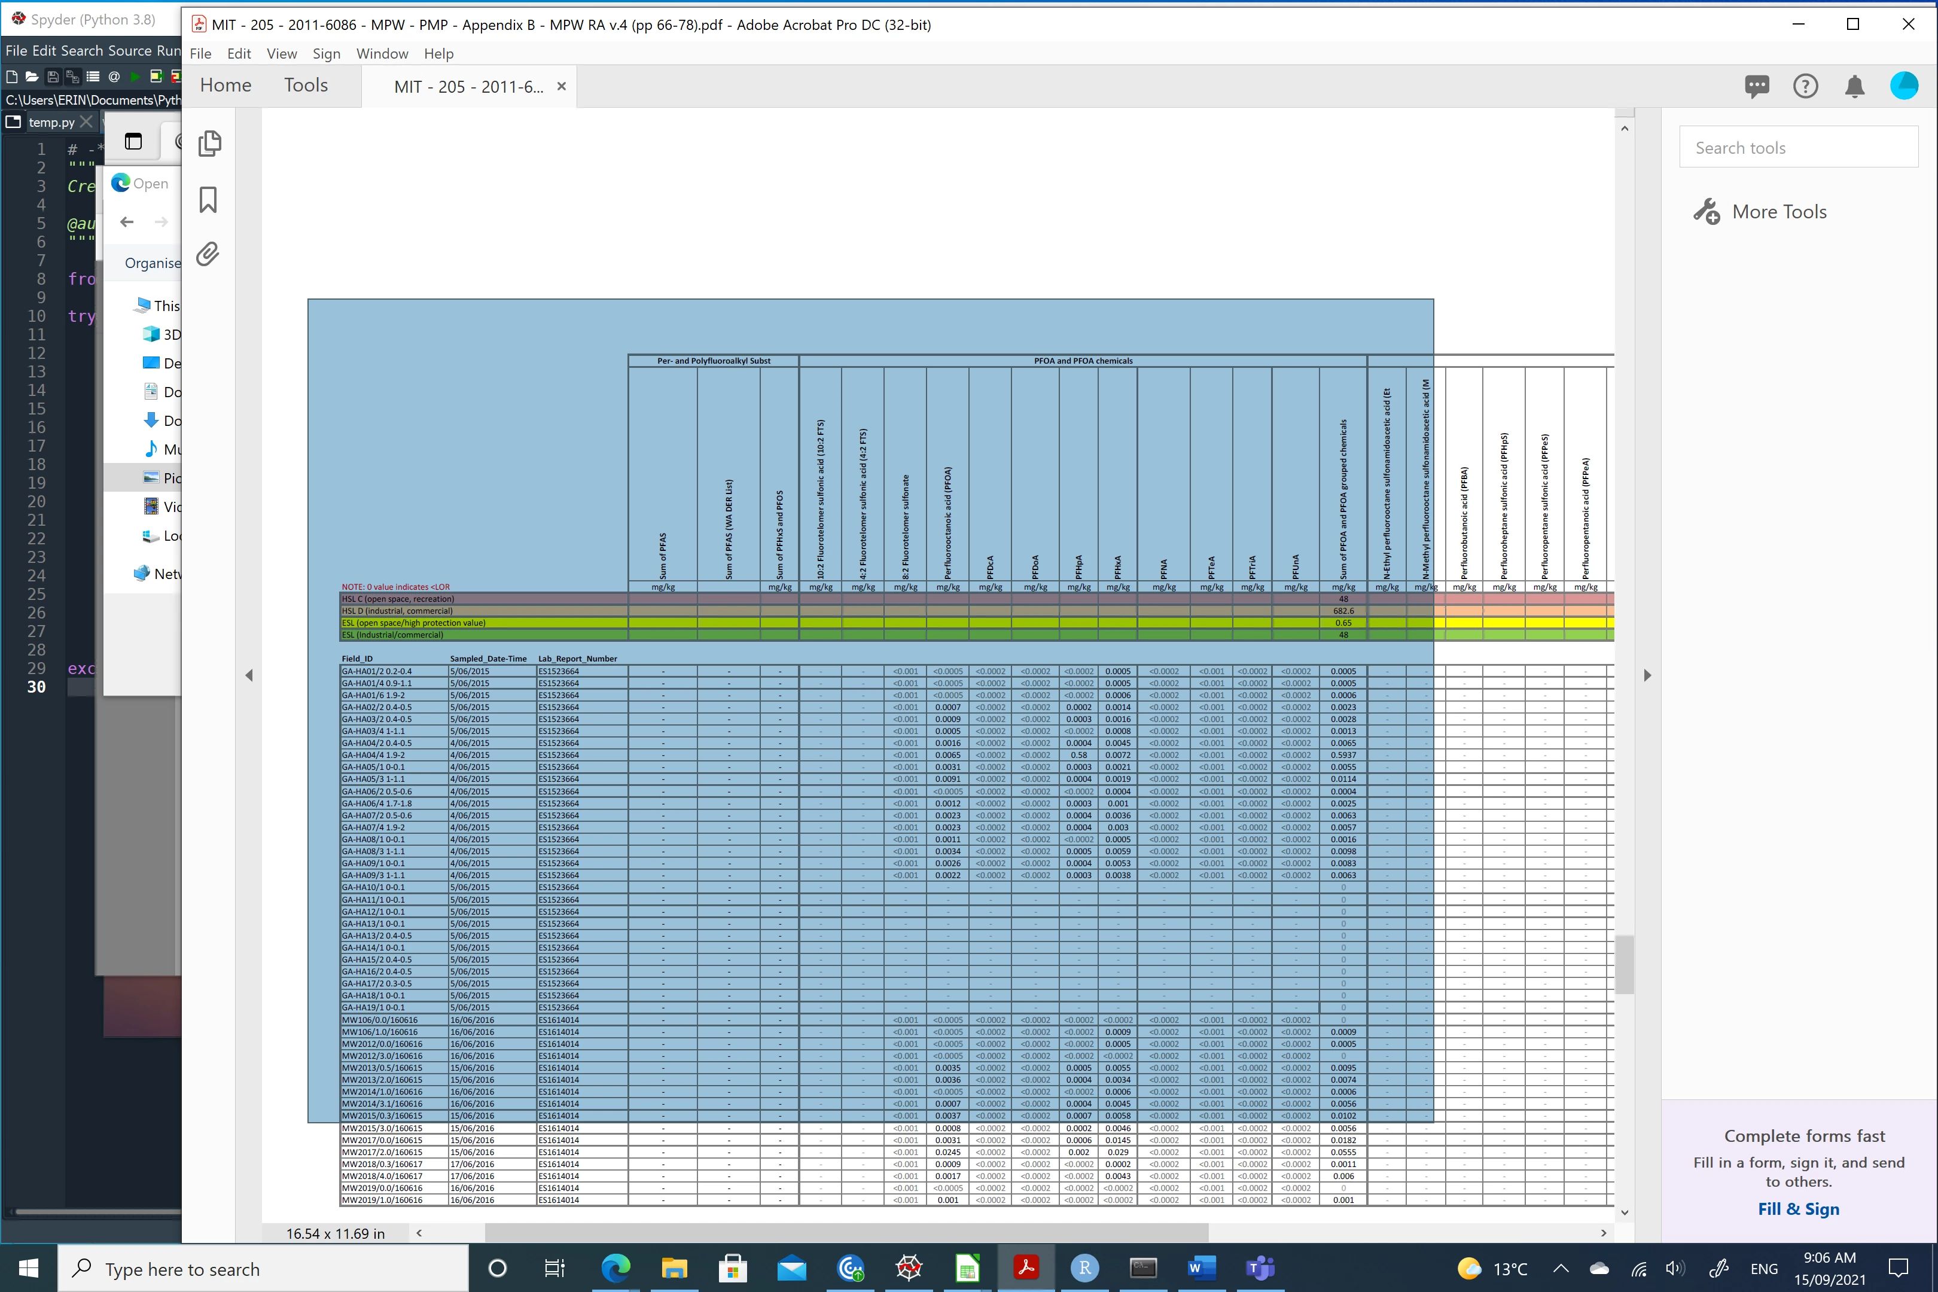This screenshot has width=1938, height=1292.
Task: Click the notifications bell icon
Action: pos(1855,87)
